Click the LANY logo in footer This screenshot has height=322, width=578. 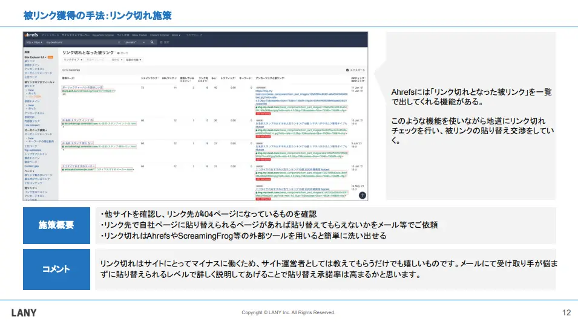point(24,313)
